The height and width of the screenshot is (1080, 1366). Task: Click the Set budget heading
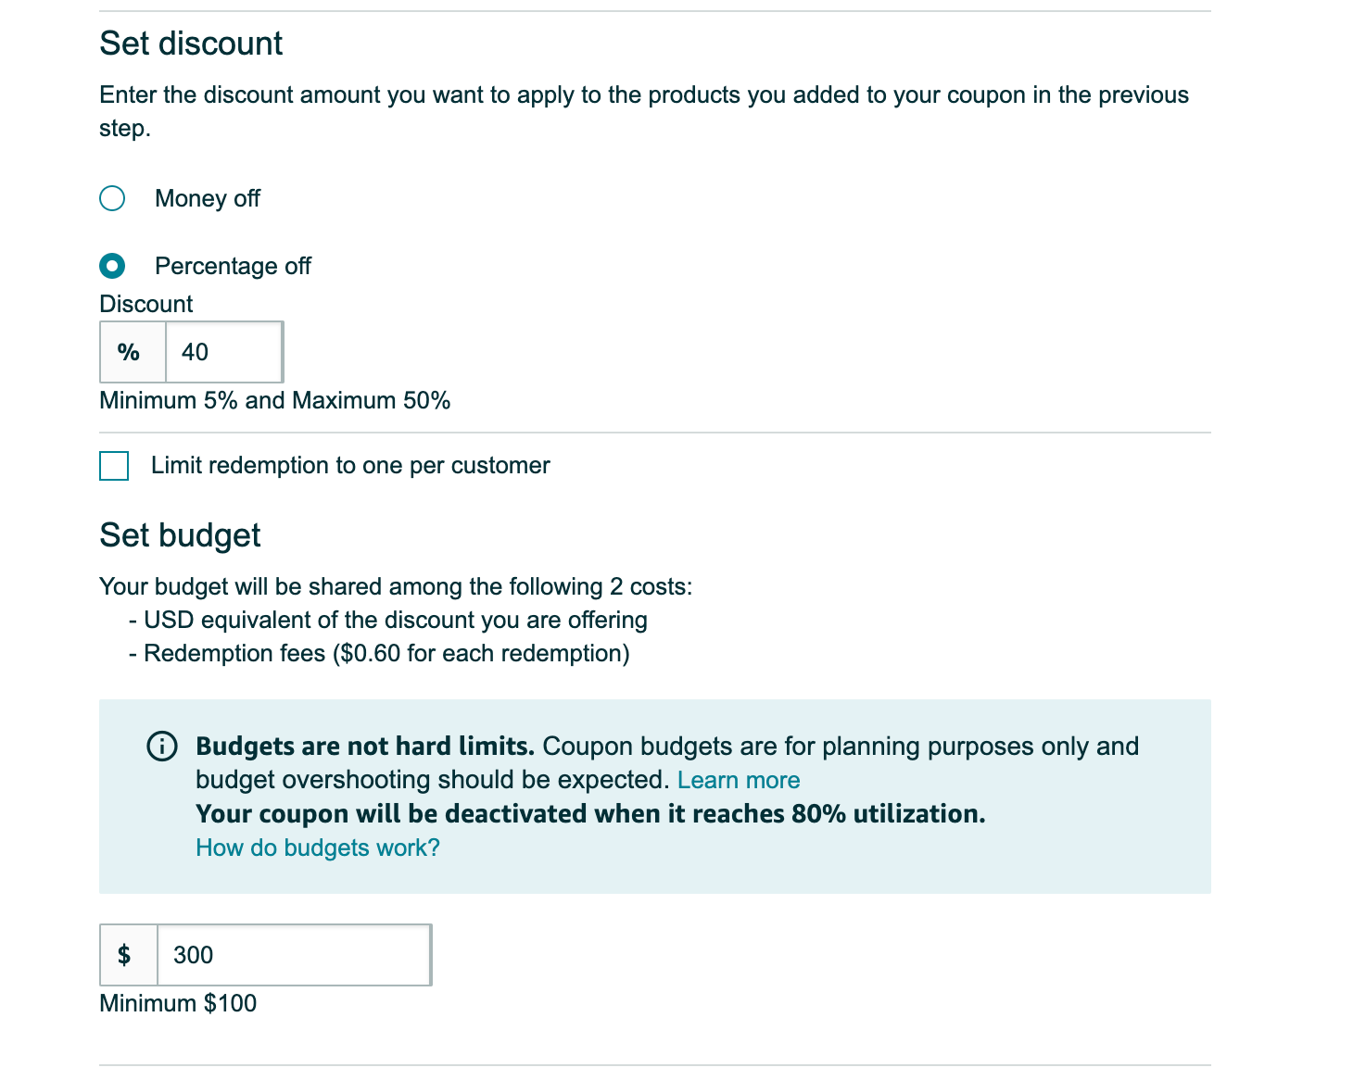pos(180,535)
